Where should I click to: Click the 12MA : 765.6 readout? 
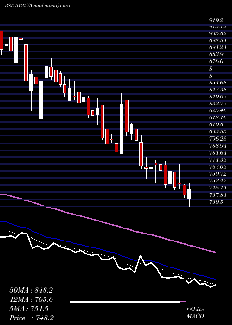click(31, 299)
